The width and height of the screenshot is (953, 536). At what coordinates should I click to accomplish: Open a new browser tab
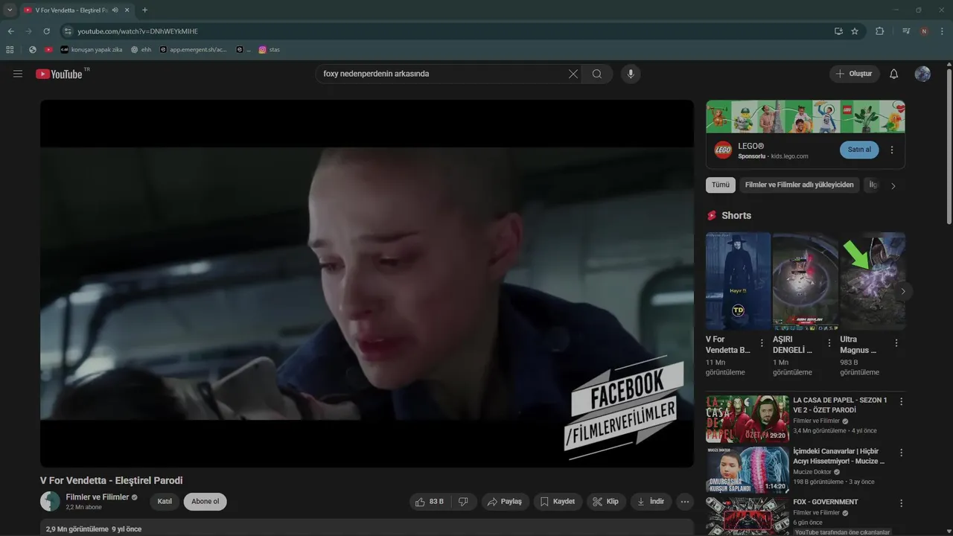click(144, 10)
